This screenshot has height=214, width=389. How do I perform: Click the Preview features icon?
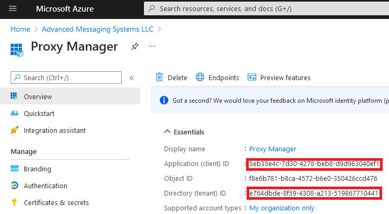point(252,77)
